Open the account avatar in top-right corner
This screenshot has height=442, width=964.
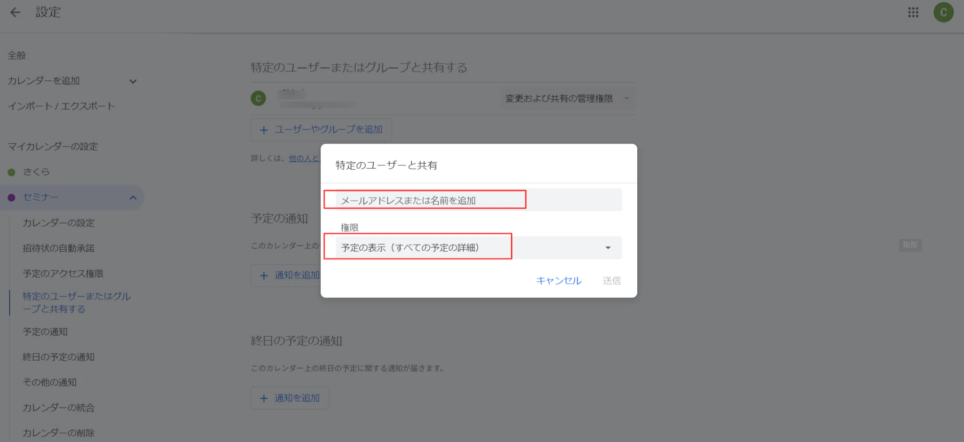point(943,12)
